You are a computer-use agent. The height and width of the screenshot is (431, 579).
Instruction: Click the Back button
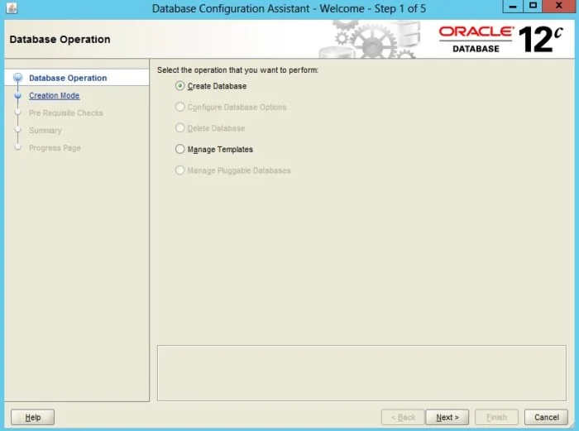click(403, 417)
